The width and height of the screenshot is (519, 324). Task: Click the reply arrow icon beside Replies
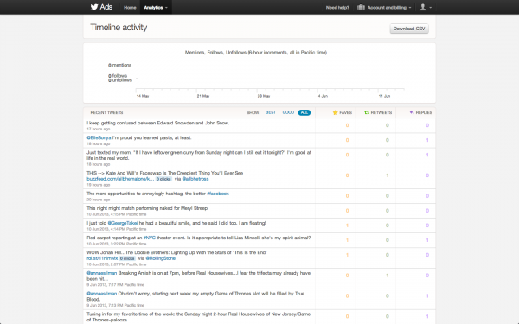point(412,112)
